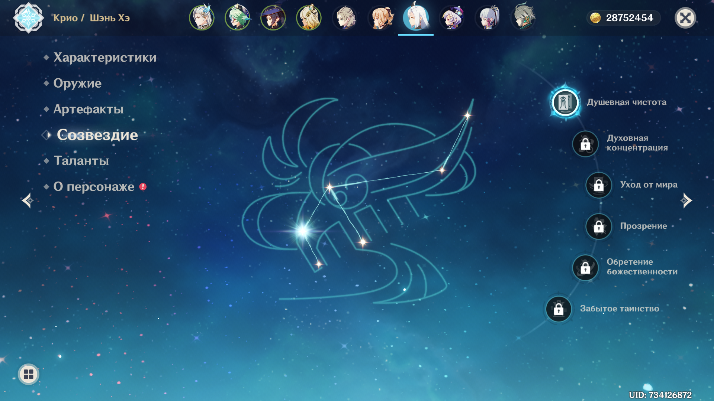Select locked Духовная концентрация constellation node
Image resolution: width=714 pixels, height=401 pixels.
click(x=585, y=144)
